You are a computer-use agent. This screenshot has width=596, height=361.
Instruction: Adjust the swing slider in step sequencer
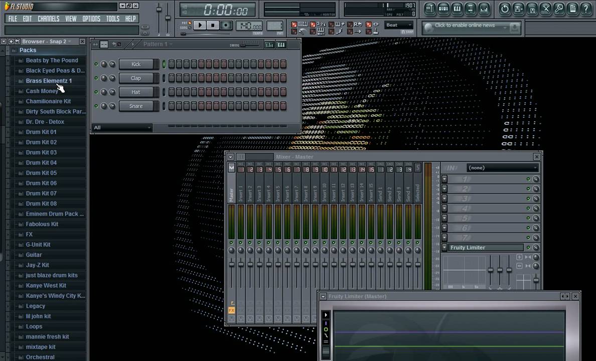point(249,45)
